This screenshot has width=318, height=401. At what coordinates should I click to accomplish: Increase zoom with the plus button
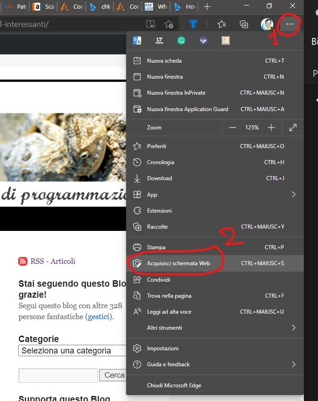(x=271, y=128)
